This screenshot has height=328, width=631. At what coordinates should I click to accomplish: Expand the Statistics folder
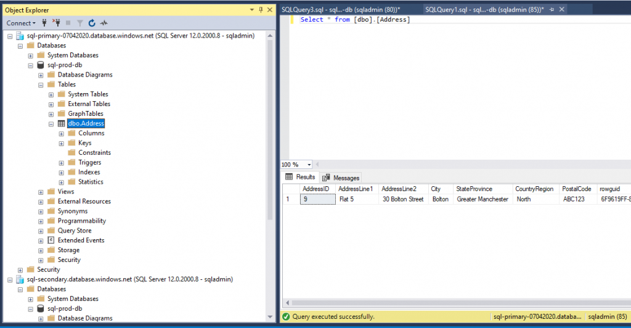pyautogui.click(x=61, y=182)
